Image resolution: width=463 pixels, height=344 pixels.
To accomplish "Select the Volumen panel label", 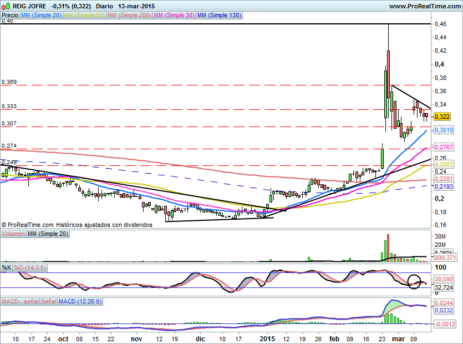I will tap(13, 234).
